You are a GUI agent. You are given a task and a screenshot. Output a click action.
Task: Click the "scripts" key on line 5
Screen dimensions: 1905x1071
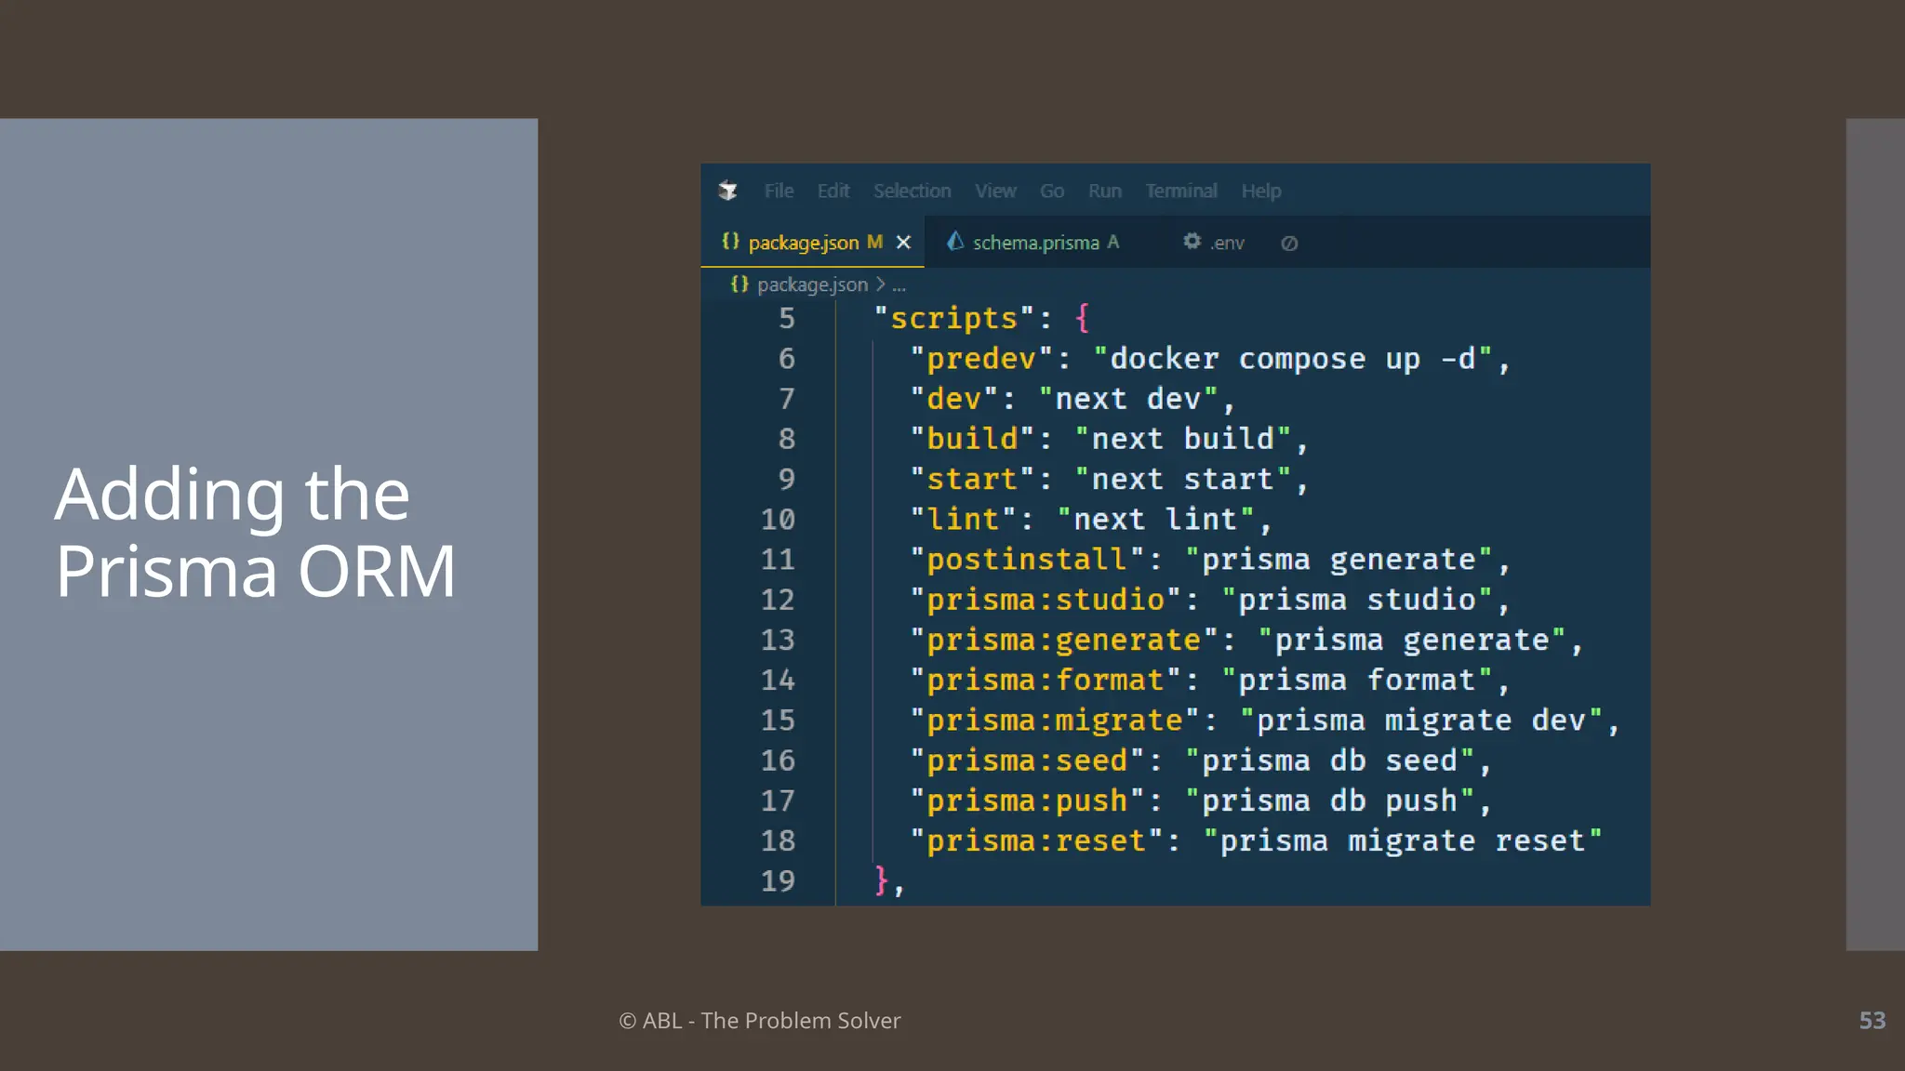(x=954, y=319)
